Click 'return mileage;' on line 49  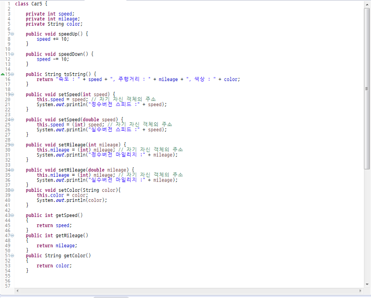[x=57, y=246]
